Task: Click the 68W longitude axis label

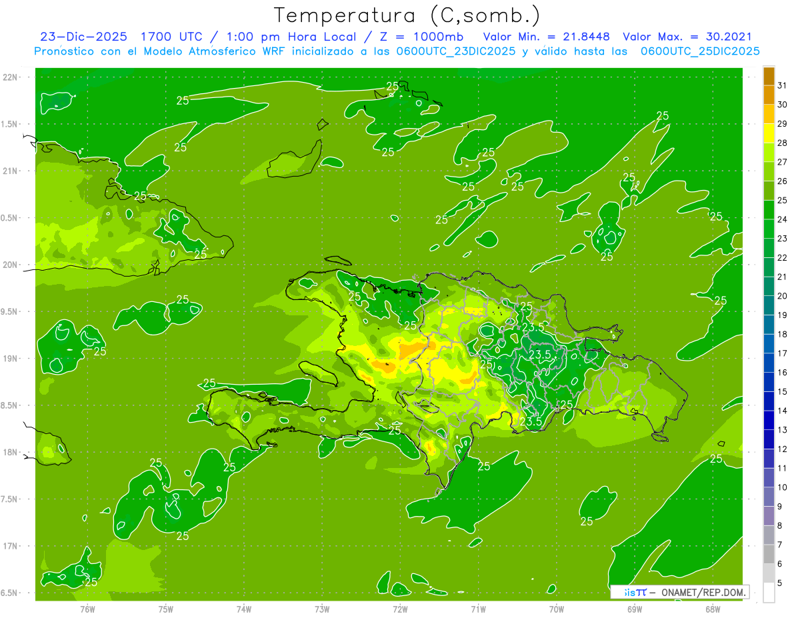Action: click(x=713, y=609)
